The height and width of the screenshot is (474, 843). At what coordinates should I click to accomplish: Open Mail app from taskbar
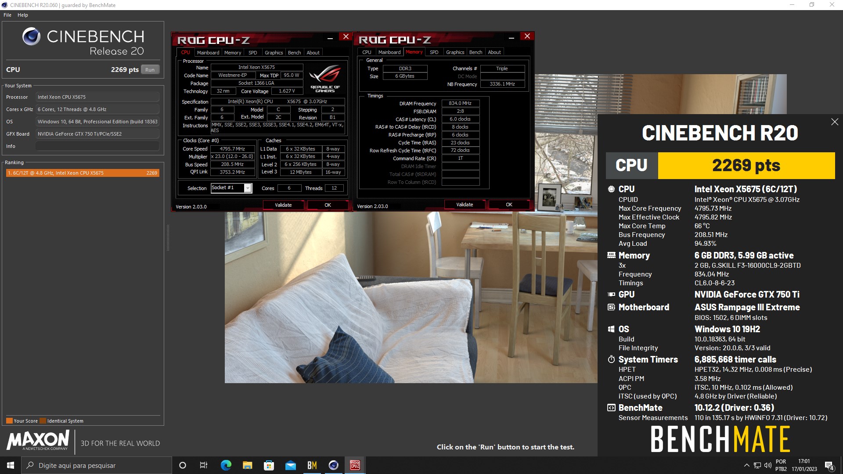pos(290,465)
